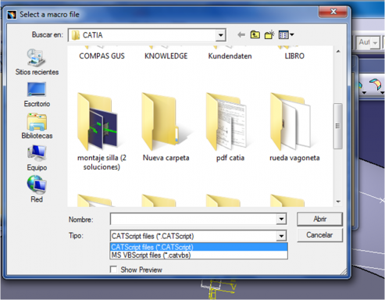This screenshot has height=300, width=385.
Task: Expand the Buscar en folder dropdown
Action: pos(220,35)
